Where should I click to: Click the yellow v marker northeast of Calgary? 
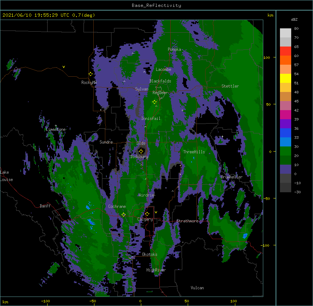pos(156,212)
